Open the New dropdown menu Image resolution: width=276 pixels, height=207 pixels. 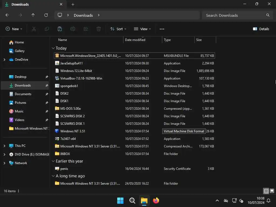[14, 29]
